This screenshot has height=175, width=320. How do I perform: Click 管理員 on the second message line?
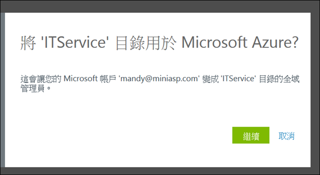pos(33,89)
